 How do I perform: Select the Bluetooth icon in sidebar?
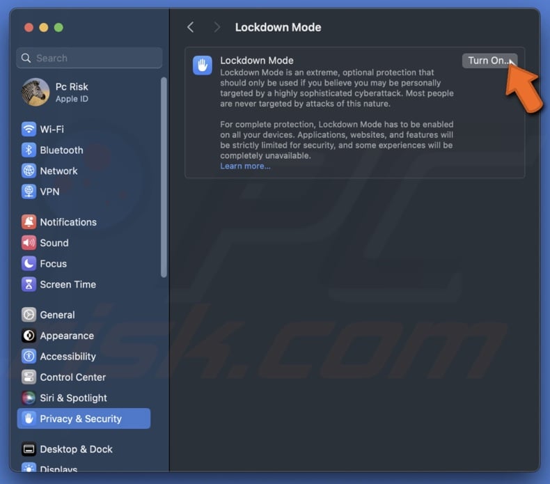tap(29, 150)
